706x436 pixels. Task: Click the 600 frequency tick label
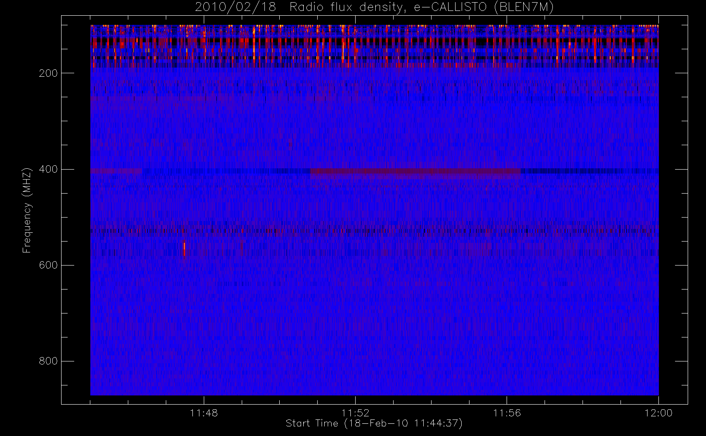point(48,265)
